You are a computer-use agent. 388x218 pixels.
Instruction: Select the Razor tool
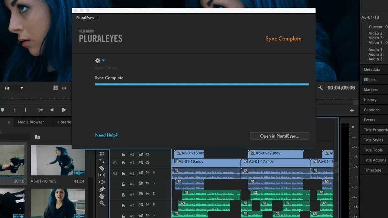coord(102,168)
